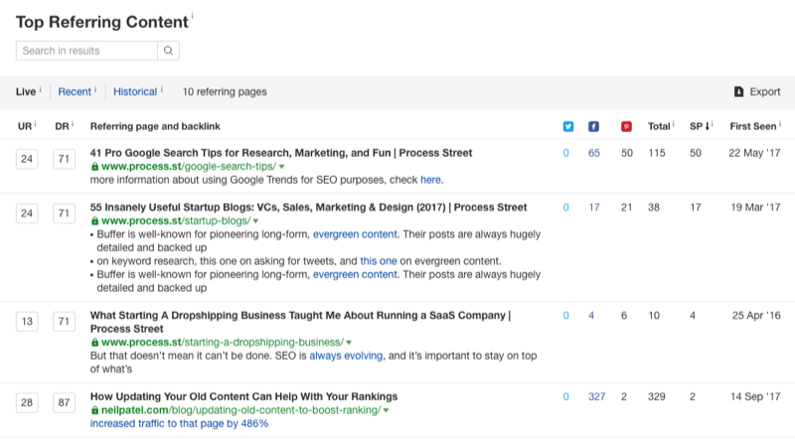Click 'Referring page and backlink' column header
The width and height of the screenshot is (795, 439).
tap(155, 126)
